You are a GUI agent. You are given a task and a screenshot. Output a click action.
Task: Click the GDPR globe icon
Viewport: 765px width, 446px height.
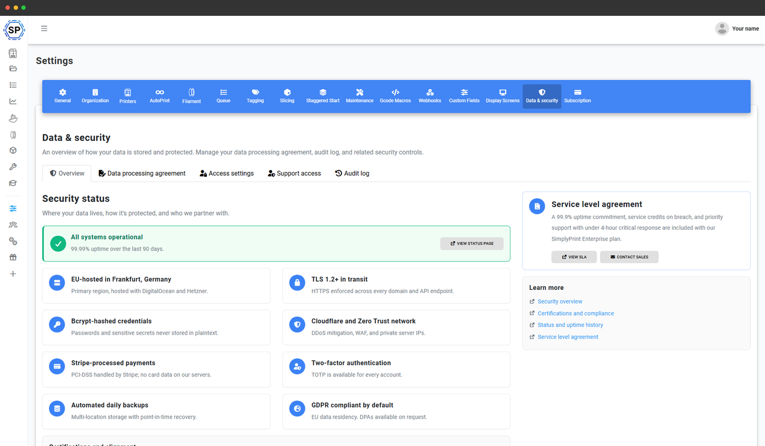pos(297,408)
